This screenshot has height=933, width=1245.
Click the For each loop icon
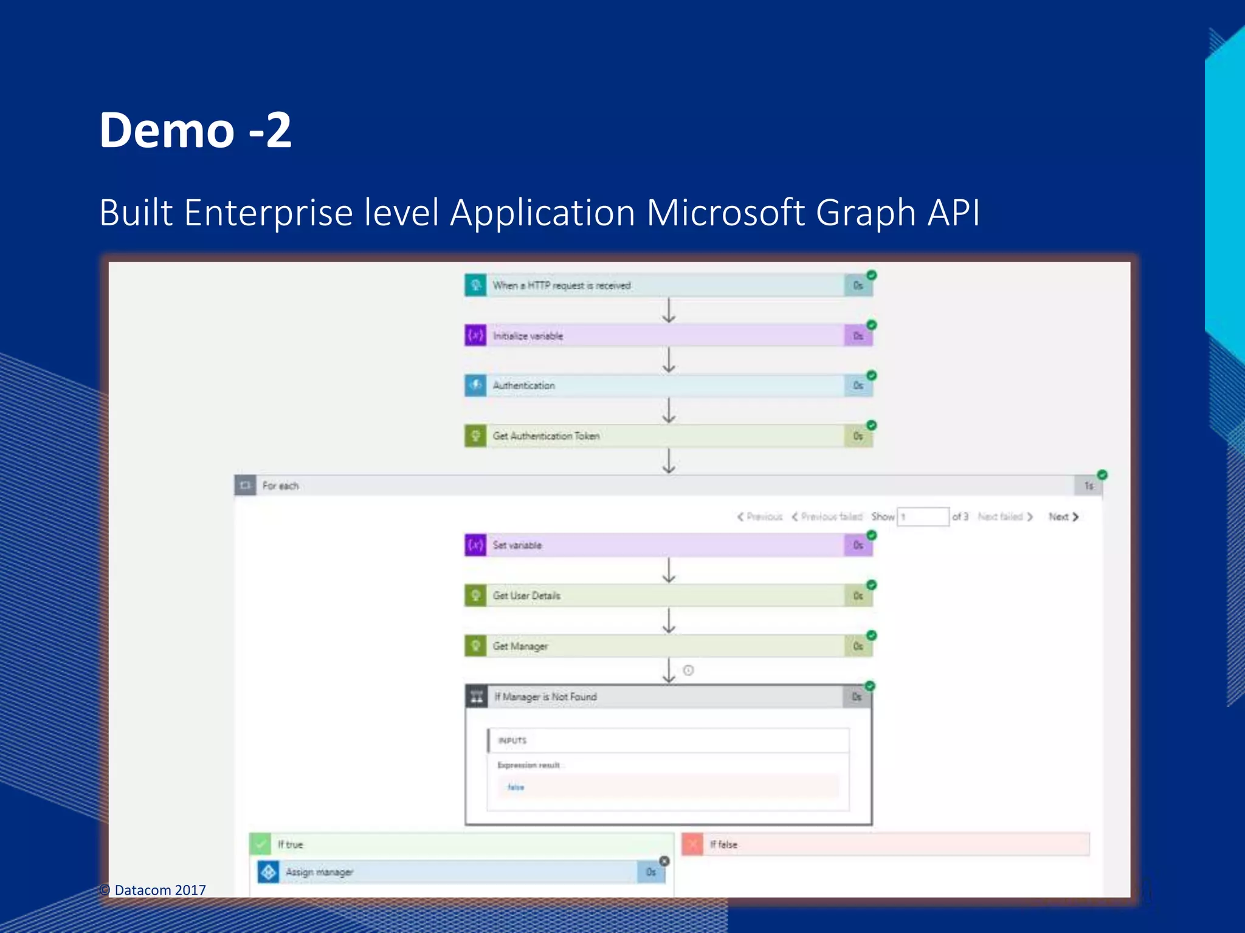(245, 485)
